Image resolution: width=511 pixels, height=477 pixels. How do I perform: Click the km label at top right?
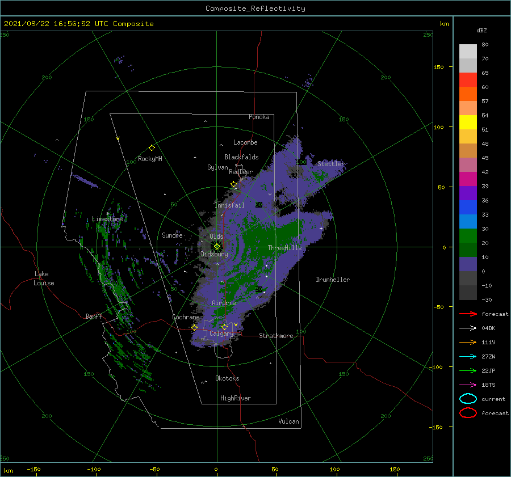coord(444,24)
